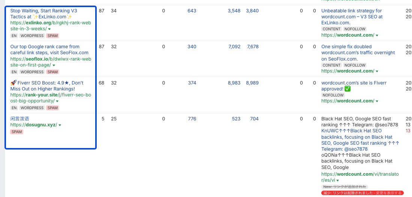
Task: Expand the exlinko.org URL dropdown caret
Action: pos(49,29)
